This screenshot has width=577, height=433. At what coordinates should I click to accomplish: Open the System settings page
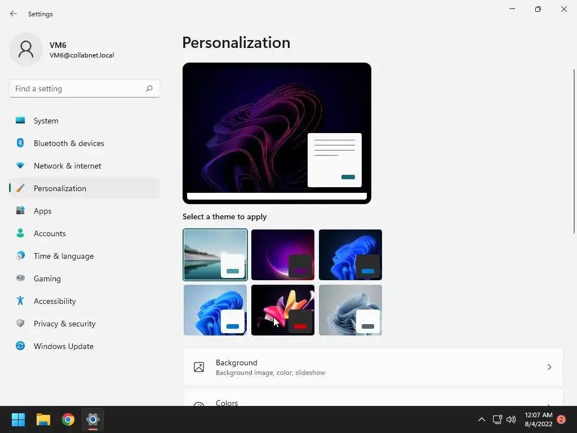(x=85, y=121)
